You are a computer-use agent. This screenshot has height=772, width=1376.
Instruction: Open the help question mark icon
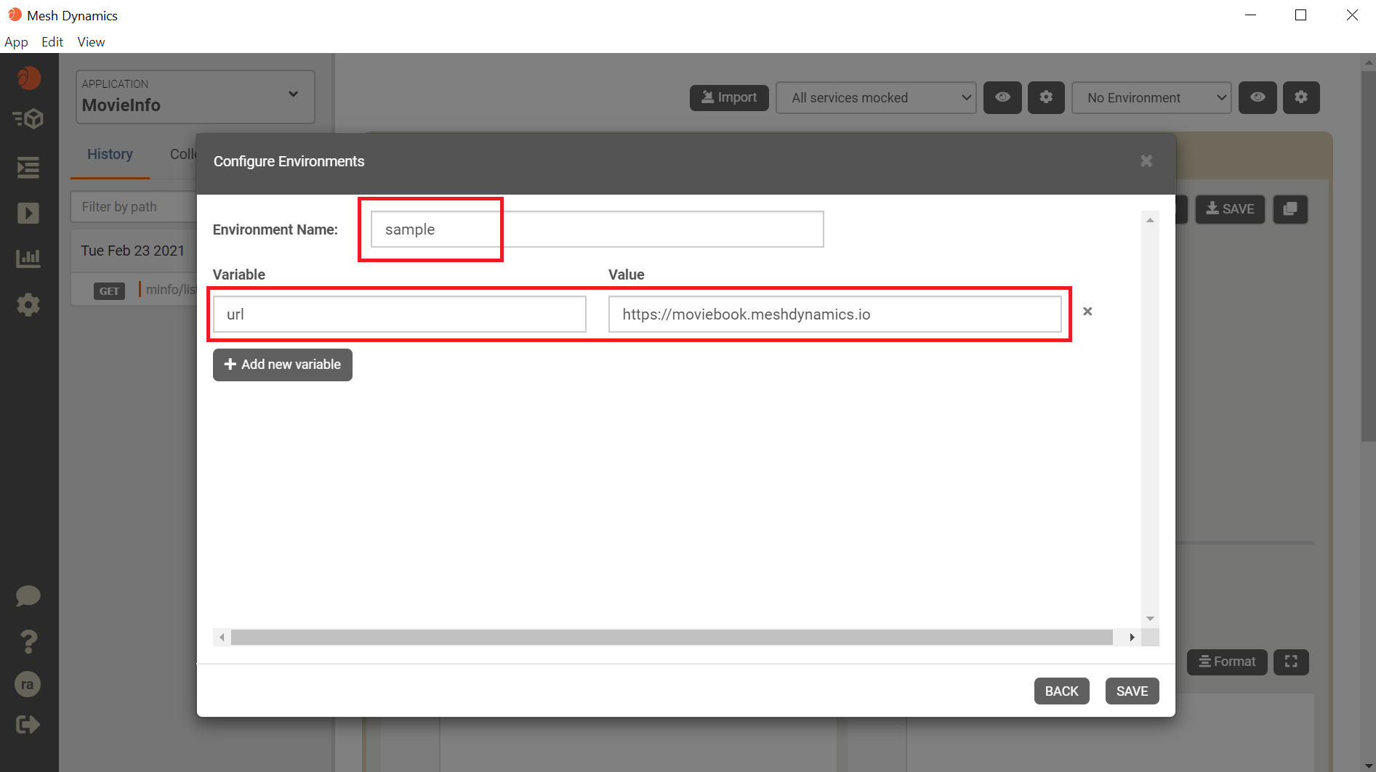(x=28, y=641)
